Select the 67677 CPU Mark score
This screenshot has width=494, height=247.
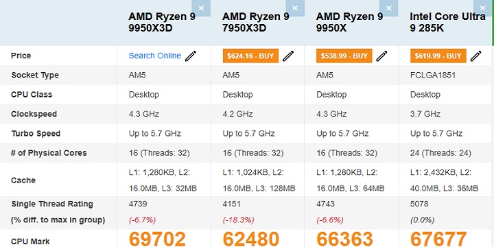click(438, 239)
